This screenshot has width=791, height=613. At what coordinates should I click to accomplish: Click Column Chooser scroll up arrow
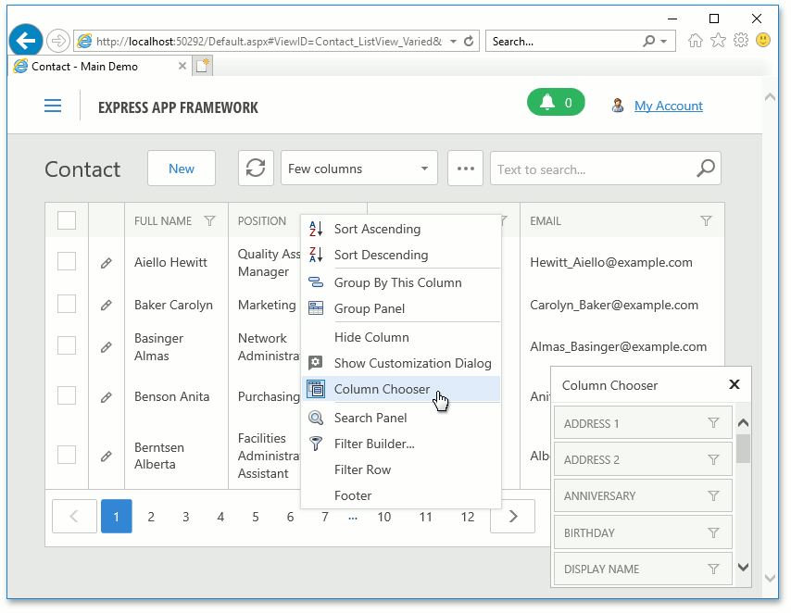743,423
